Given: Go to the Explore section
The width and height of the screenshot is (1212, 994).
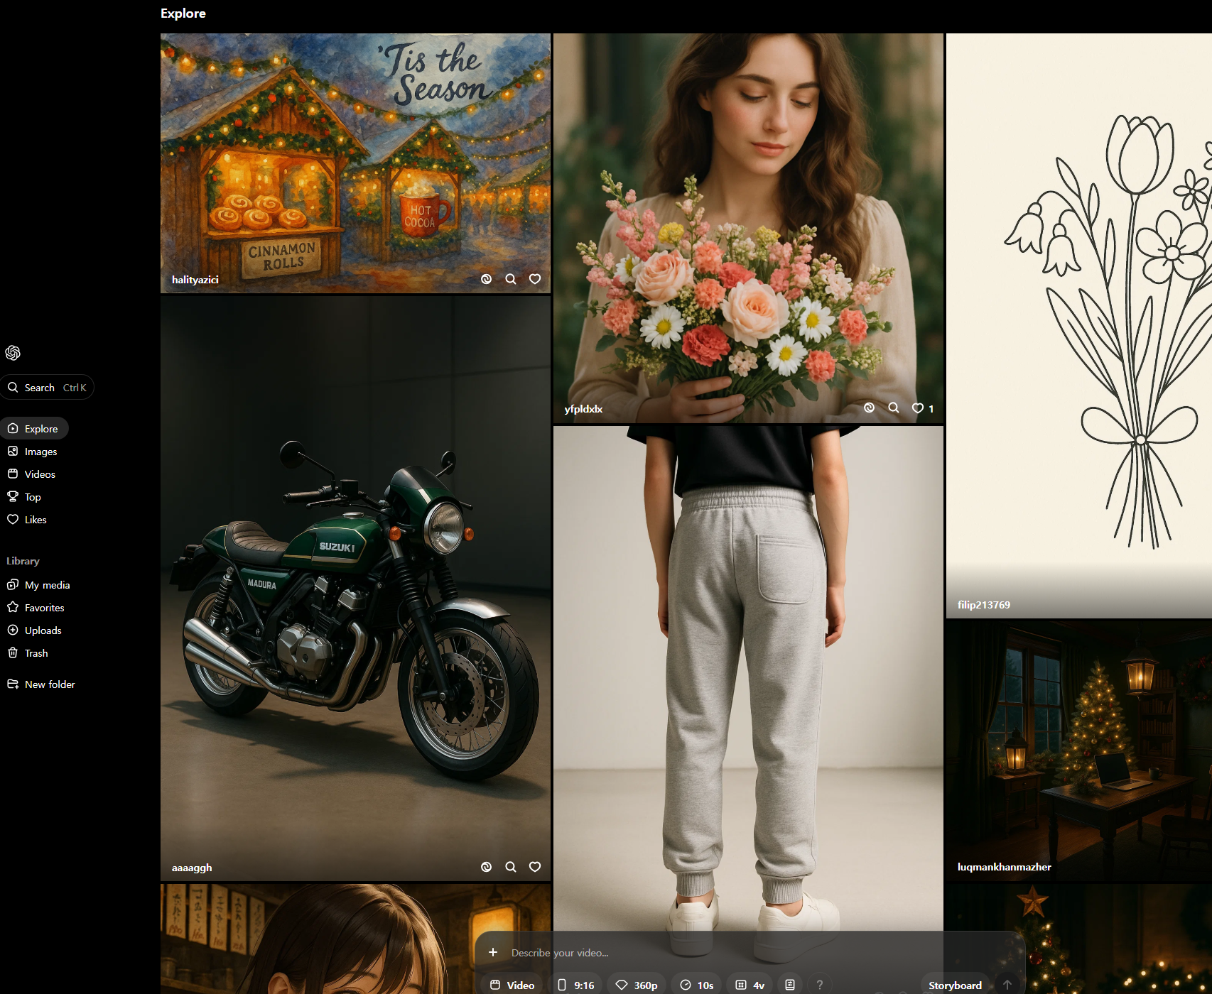Looking at the screenshot, I should point(34,429).
